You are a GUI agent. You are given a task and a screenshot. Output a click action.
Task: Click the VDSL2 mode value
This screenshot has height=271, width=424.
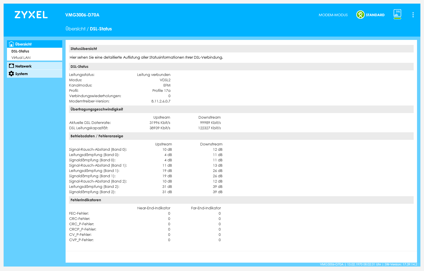(165, 80)
